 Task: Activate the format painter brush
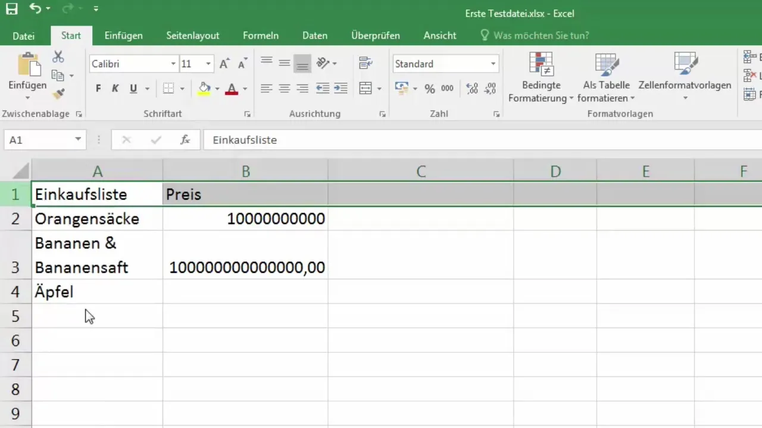58,93
